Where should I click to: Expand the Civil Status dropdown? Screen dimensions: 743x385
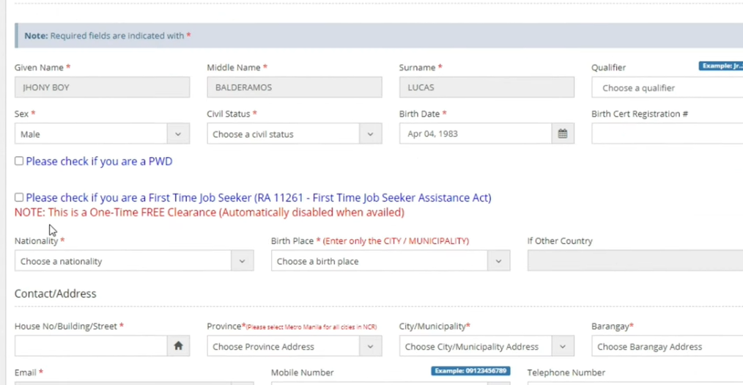pos(295,133)
